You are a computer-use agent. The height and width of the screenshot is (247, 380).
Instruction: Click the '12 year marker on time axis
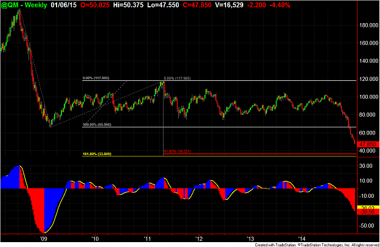199,239
